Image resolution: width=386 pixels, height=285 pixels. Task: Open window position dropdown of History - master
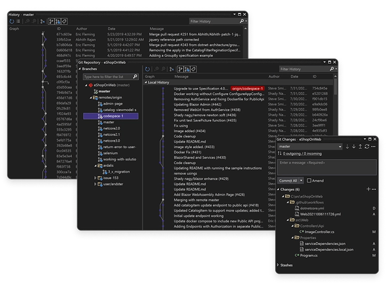point(234,14)
